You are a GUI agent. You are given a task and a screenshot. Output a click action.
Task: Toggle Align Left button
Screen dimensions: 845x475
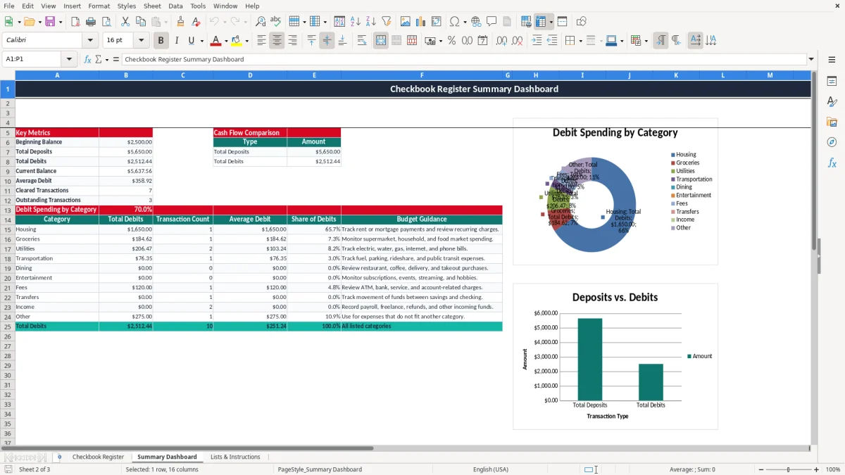[x=261, y=41]
